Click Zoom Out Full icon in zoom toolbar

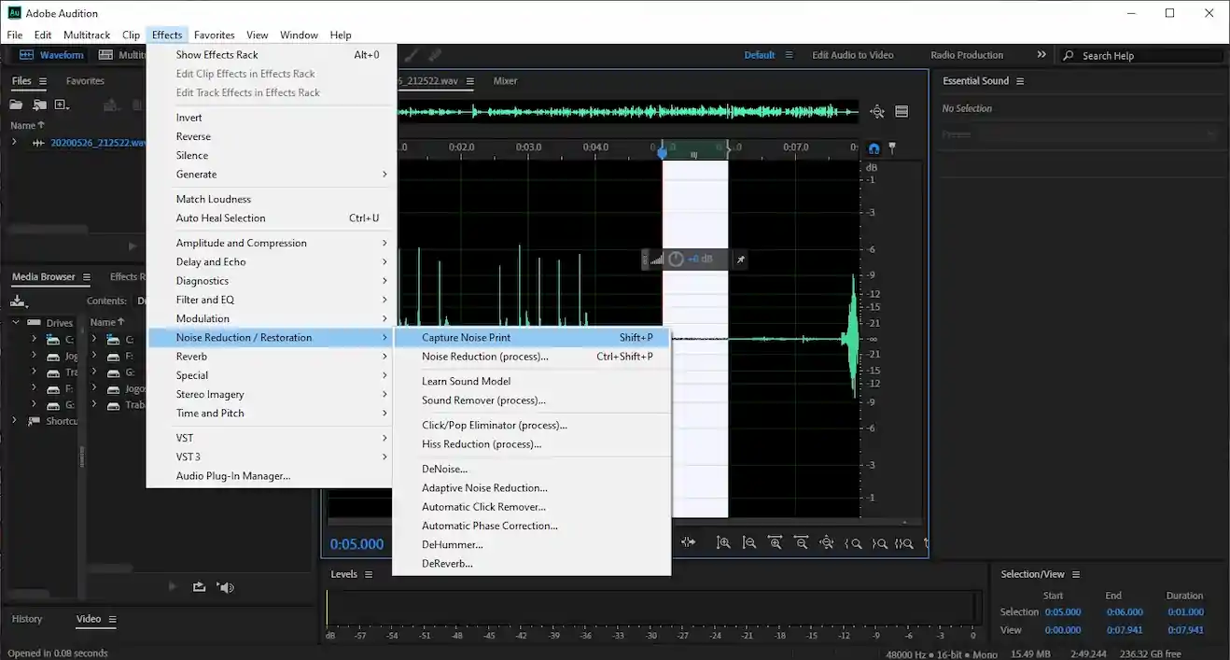(x=826, y=542)
